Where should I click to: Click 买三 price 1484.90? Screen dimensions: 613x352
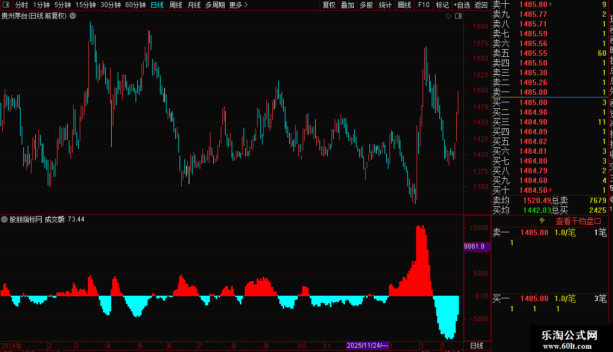click(x=533, y=122)
